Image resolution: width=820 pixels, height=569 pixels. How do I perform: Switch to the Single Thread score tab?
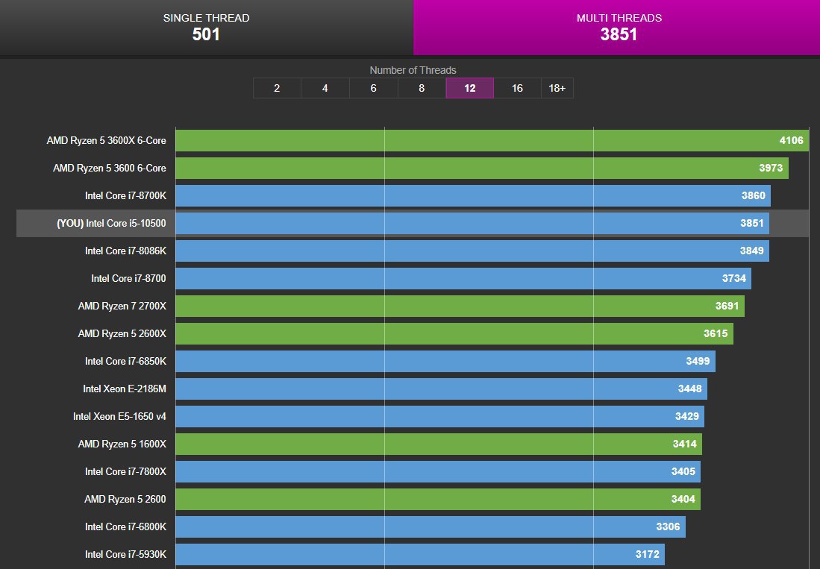click(206, 27)
